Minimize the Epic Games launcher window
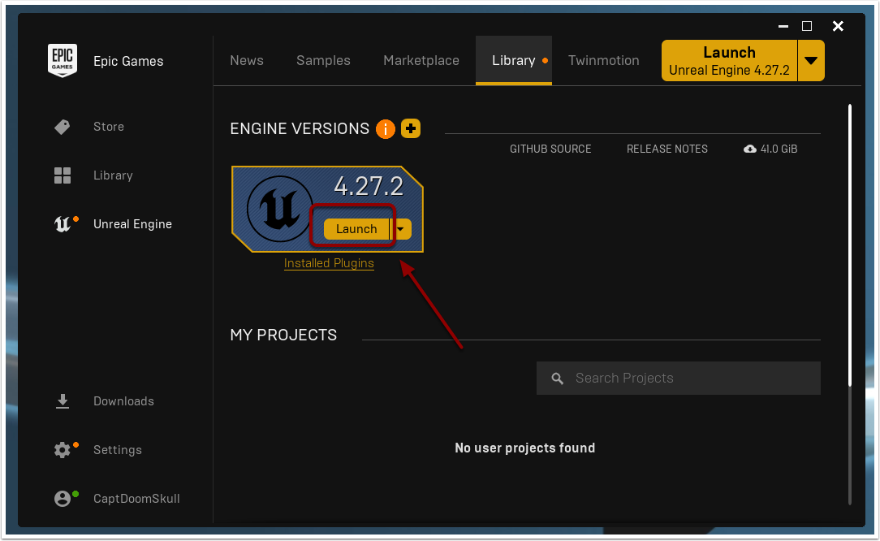The height and width of the screenshot is (541, 880). (783, 27)
